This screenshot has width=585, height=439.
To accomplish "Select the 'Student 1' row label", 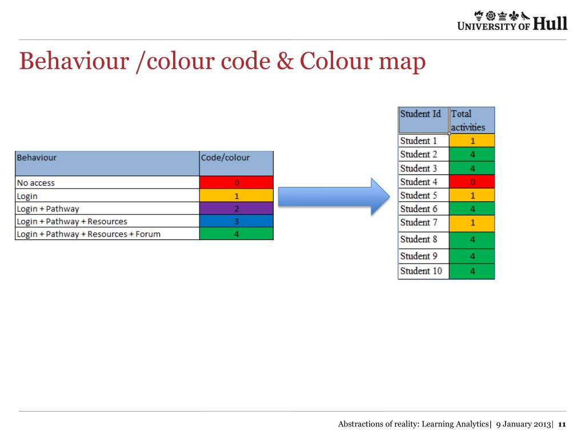I will (423, 141).
